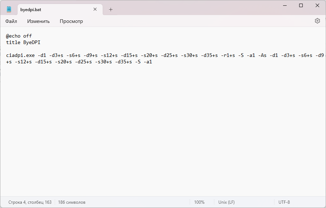The height and width of the screenshot is (208, 326).
Task: Click the UTF-8 encoding indicator
Action: pos(284,202)
